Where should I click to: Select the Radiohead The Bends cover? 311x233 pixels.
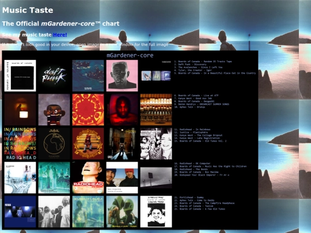pos(88,178)
